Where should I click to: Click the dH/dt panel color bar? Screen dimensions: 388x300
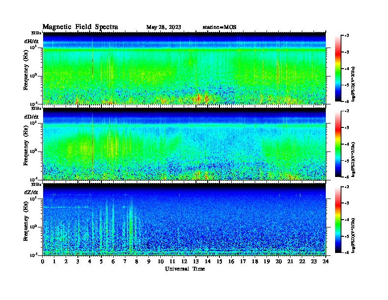point(338,69)
